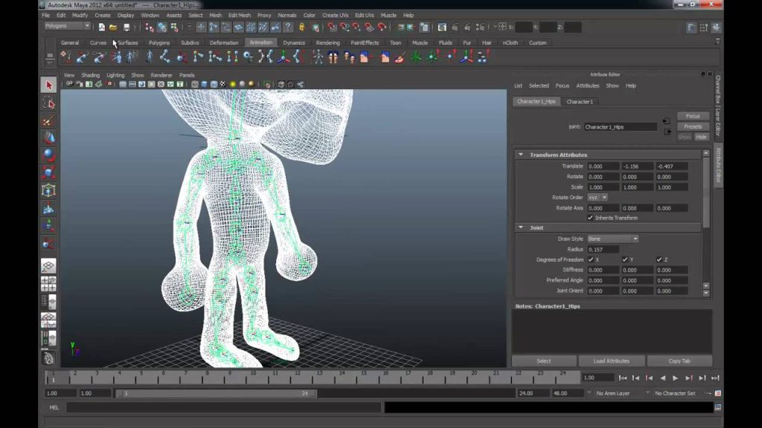Click the Copy Tab button
Screen dimensions: 762x428
pos(679,361)
